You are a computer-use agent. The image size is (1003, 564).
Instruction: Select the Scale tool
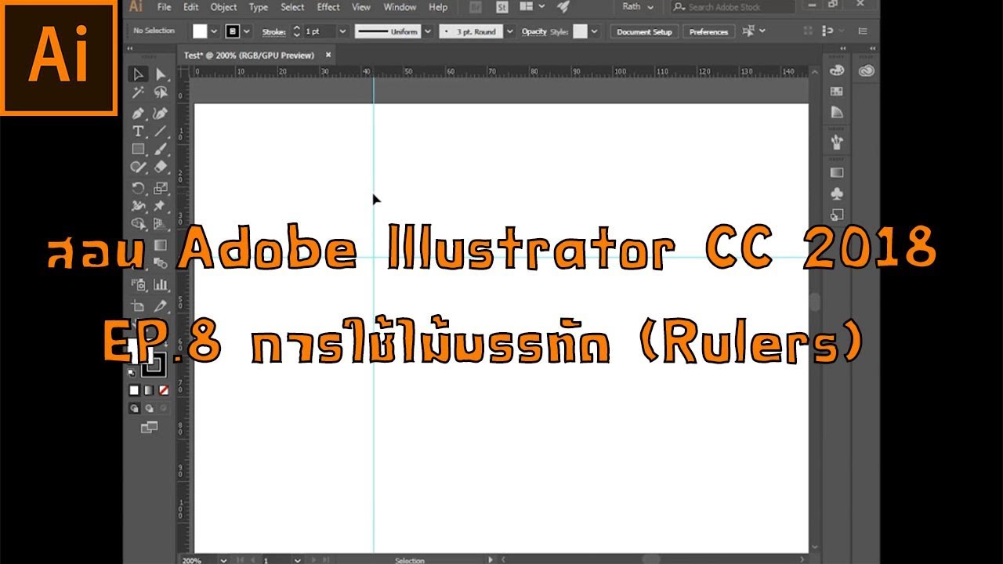(161, 188)
